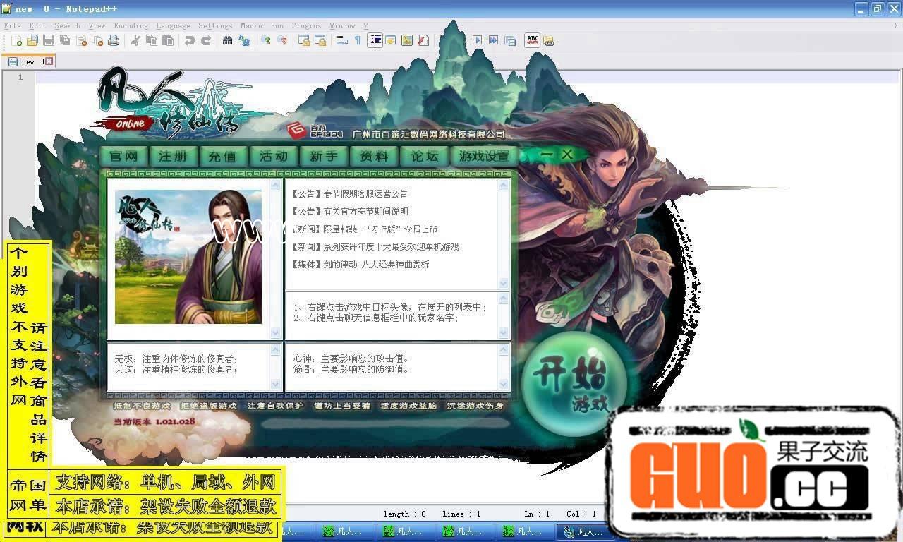Open the Search menu

pyautogui.click(x=68, y=25)
